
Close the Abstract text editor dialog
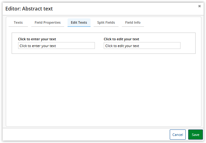tap(199, 6)
